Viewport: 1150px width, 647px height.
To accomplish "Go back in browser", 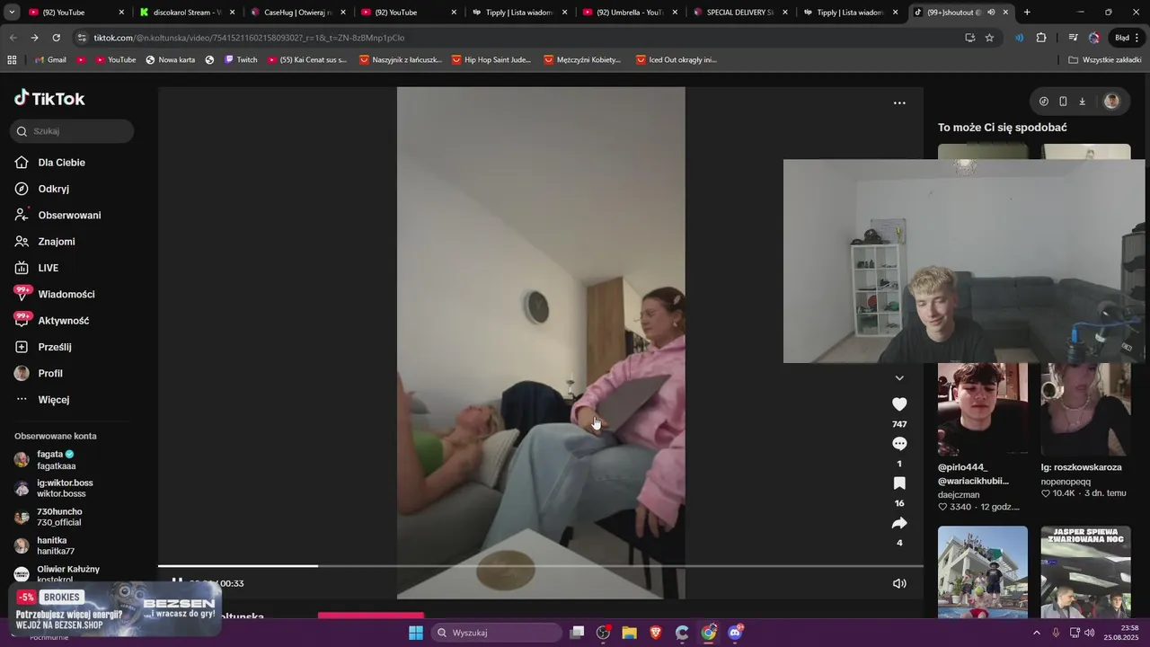I will pyautogui.click(x=13, y=38).
